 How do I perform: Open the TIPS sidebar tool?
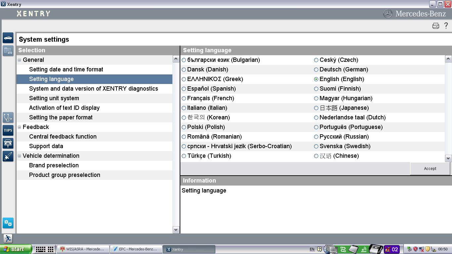(8, 130)
